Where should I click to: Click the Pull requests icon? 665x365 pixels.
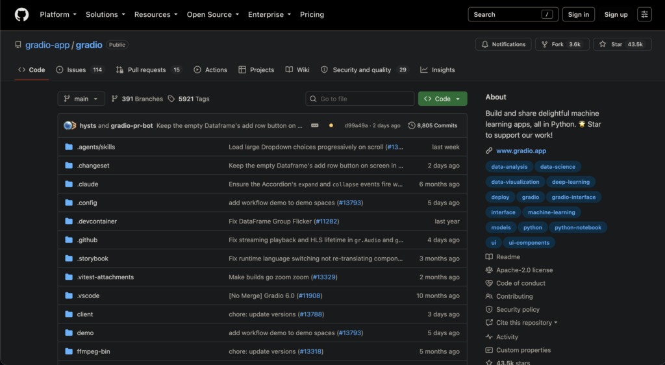point(119,69)
